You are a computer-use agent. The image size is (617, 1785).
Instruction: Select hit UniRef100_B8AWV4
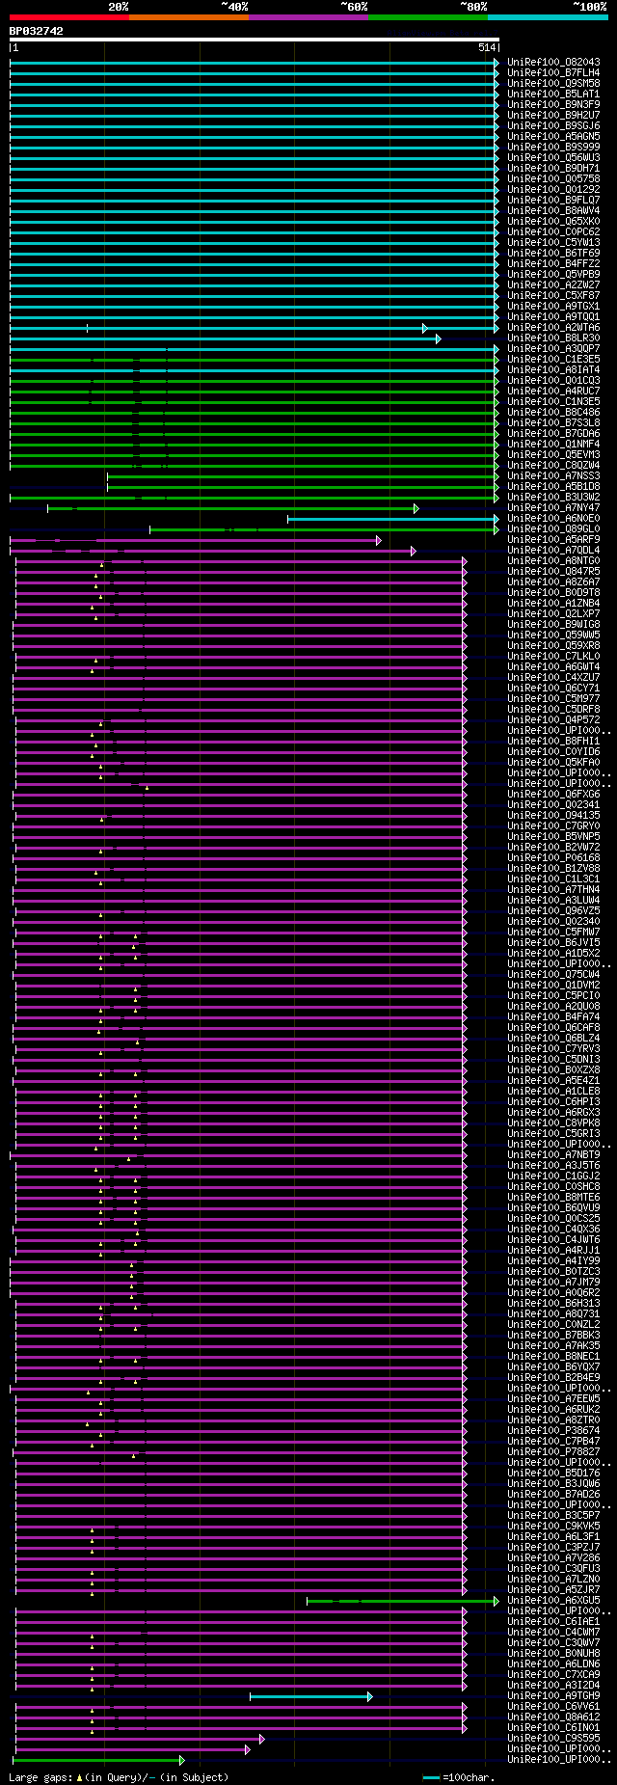(553, 210)
